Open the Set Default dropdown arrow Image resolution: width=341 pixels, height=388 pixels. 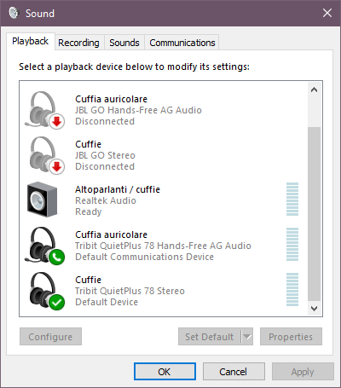click(x=247, y=337)
